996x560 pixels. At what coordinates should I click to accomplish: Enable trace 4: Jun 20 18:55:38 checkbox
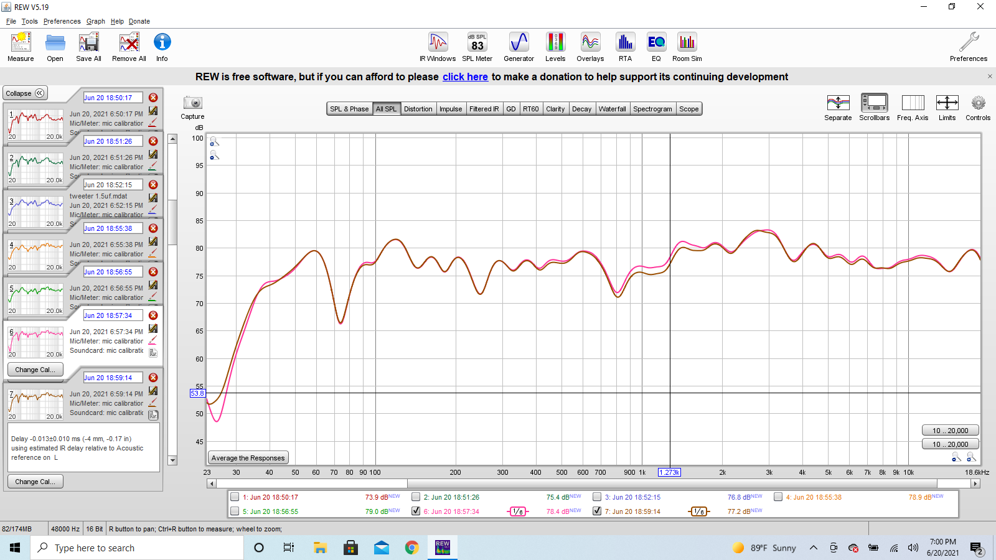pyautogui.click(x=778, y=497)
